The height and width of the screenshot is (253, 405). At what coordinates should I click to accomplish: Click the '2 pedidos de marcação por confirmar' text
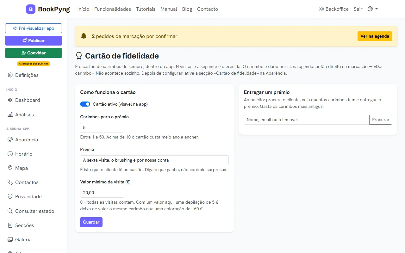(134, 36)
